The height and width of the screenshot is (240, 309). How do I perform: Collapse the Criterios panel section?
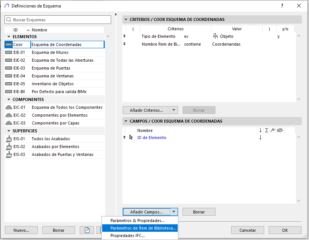click(126, 19)
